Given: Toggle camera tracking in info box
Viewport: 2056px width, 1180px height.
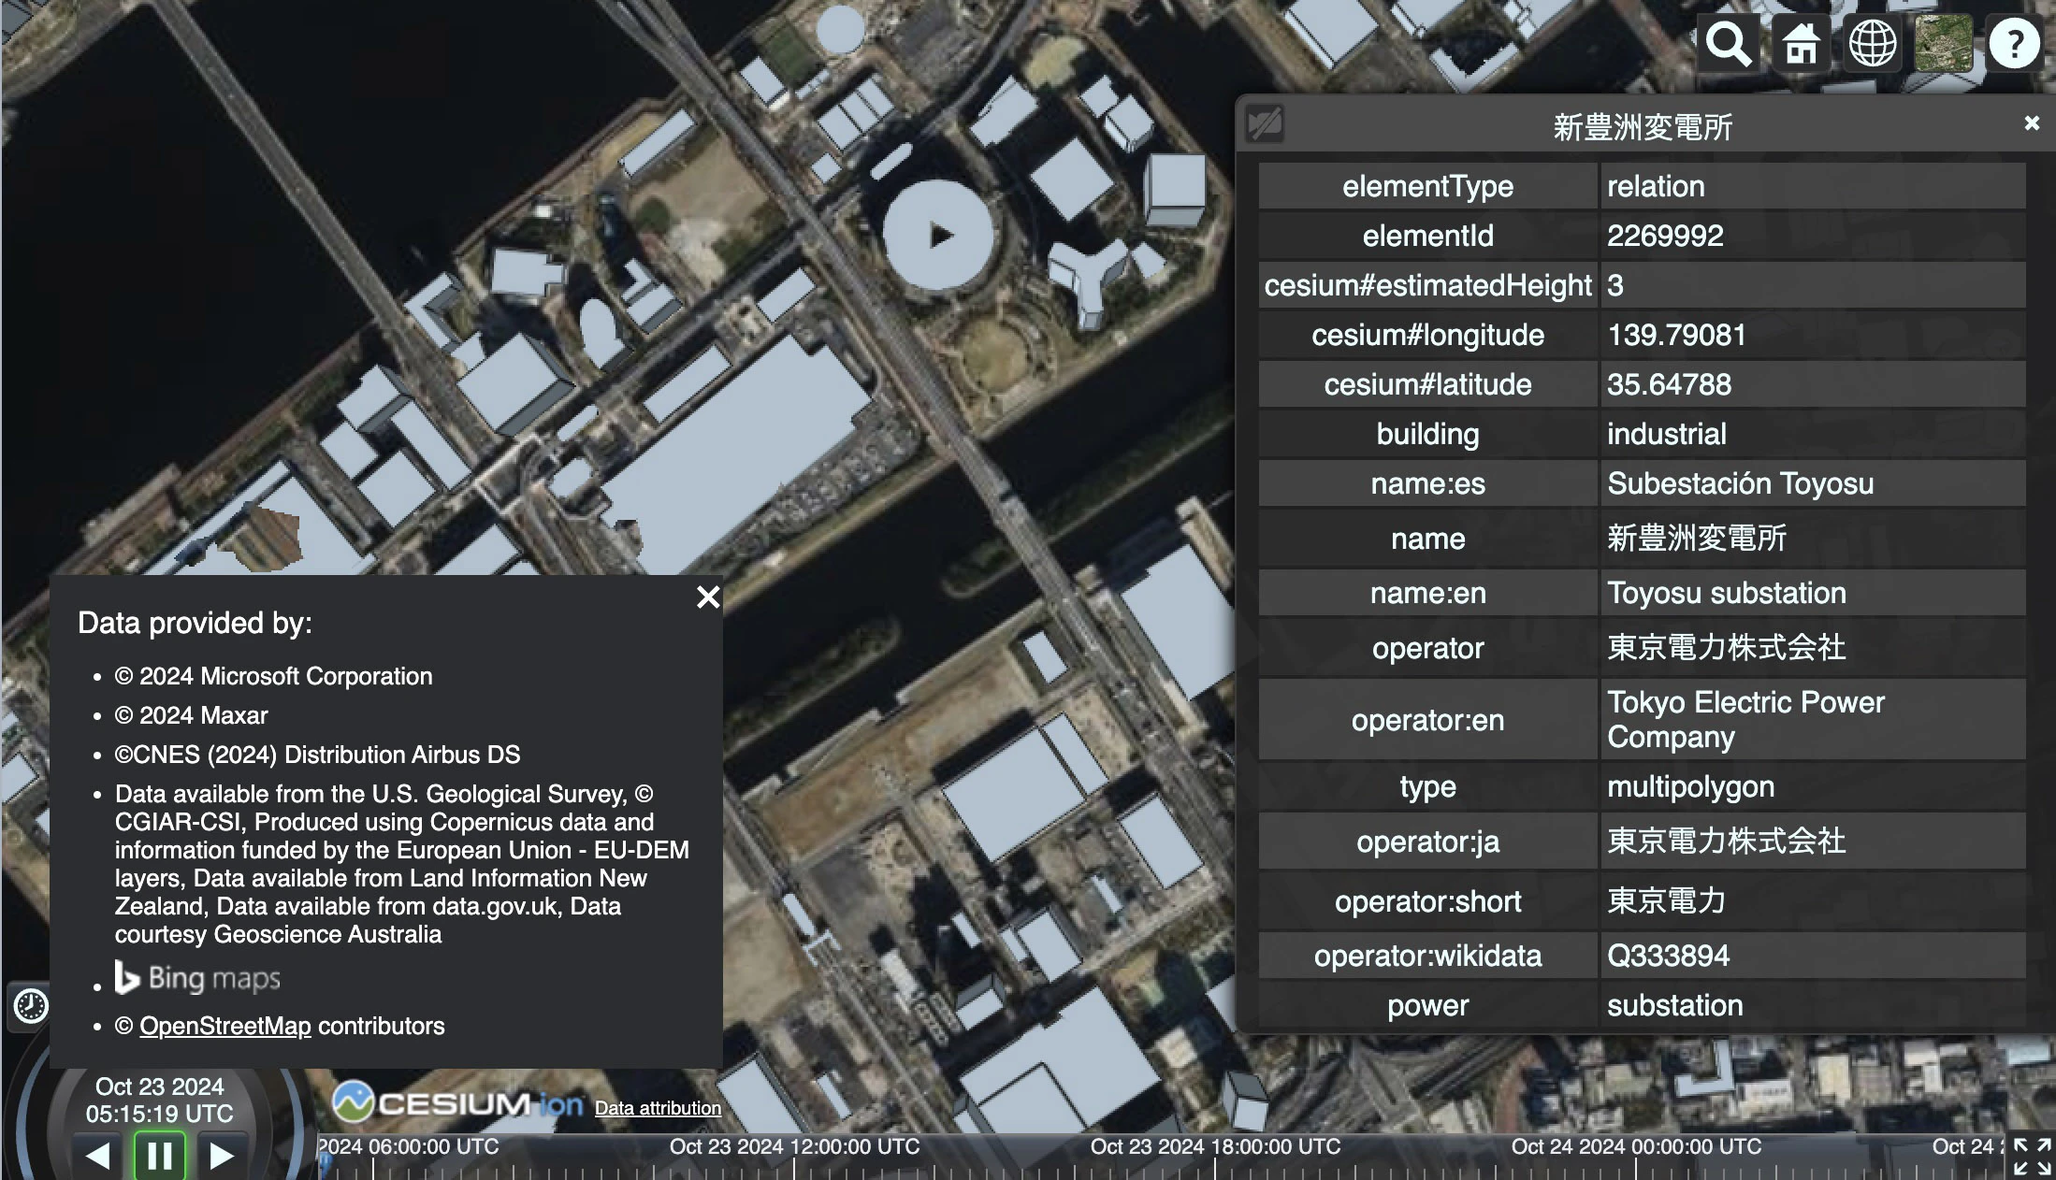Looking at the screenshot, I should pos(1265,124).
